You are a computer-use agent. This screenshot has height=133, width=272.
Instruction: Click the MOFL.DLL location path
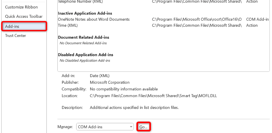pyautogui.click(x=153, y=96)
